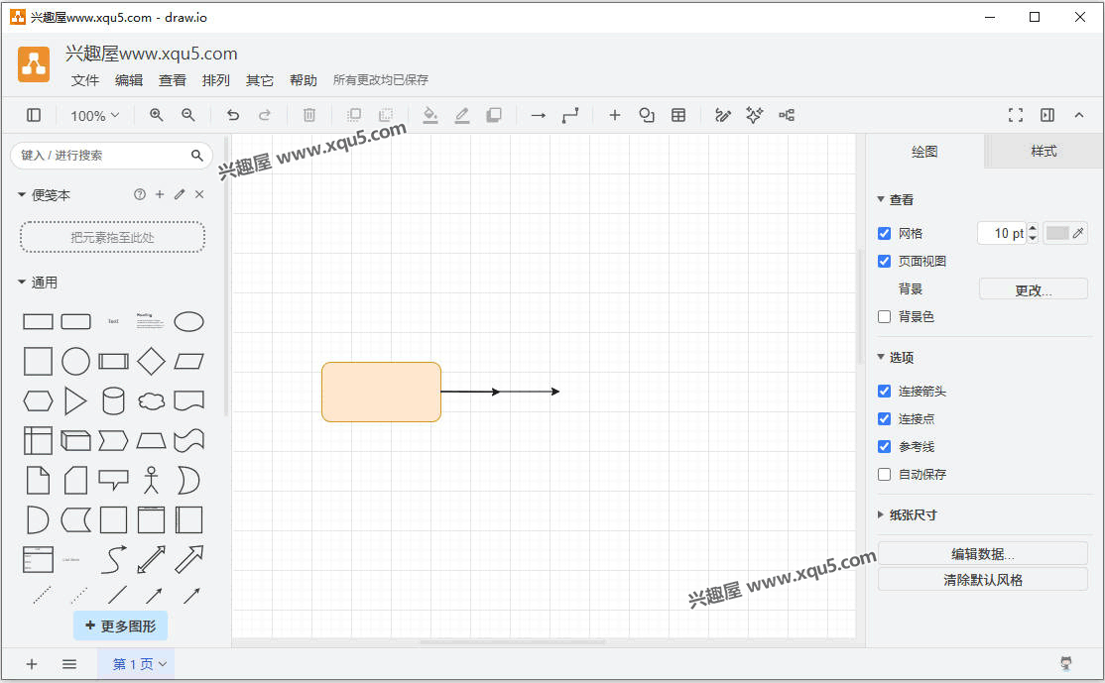Click the 编辑数据... button
The image size is (1105, 683).
[x=982, y=553]
